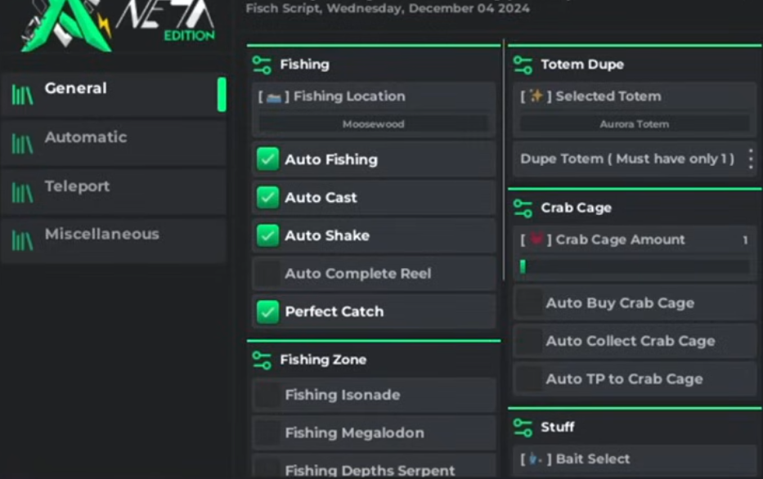
Task: Click the three-dot menu on Dupe Totem
Action: pyautogui.click(x=751, y=159)
